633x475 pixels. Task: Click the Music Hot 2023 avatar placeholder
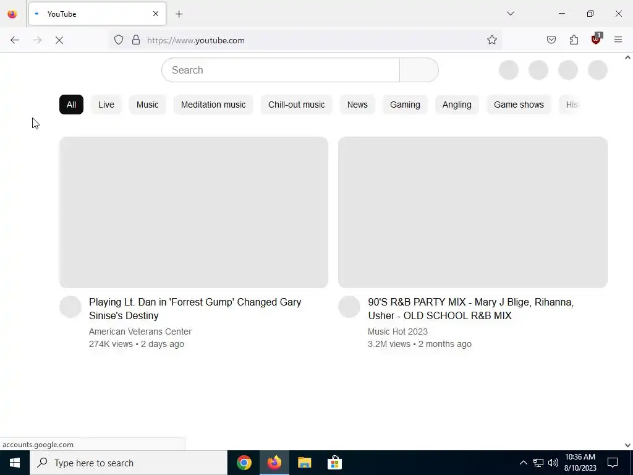(x=349, y=307)
